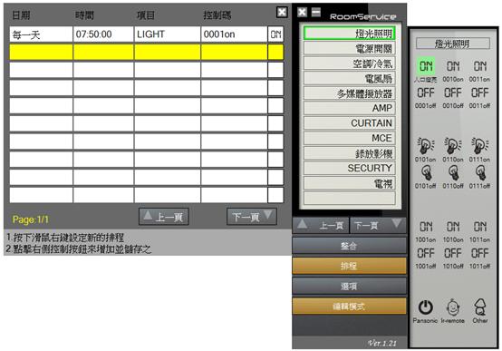The image size is (502, 351).
Task: Click the LIGHT item cell
Action: (167, 34)
